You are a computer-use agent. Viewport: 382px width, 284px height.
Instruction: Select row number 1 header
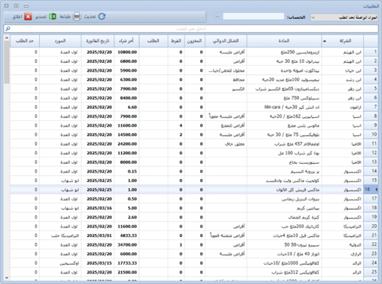click(x=371, y=52)
